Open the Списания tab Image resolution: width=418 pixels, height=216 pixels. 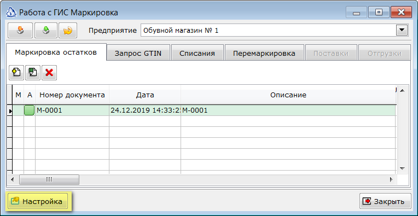[198, 53]
